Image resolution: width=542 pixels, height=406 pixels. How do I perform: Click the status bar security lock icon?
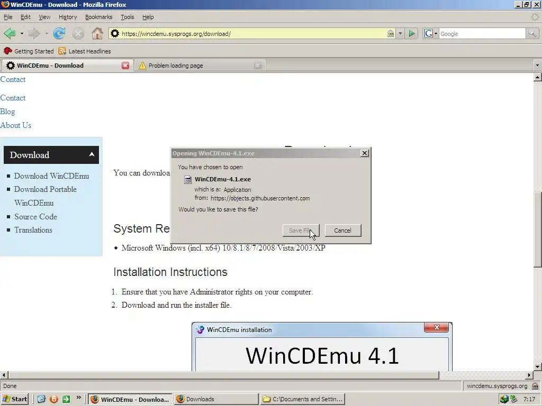(535, 386)
